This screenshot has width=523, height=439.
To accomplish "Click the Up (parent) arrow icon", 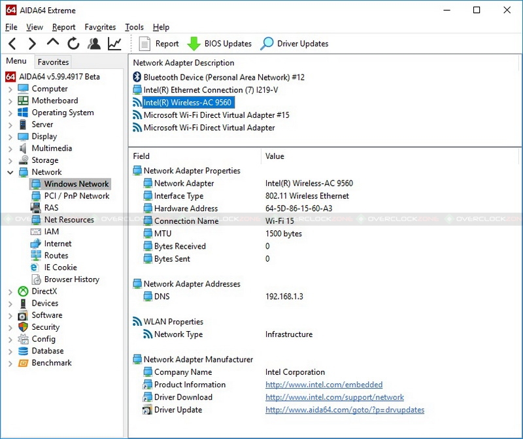I will [x=53, y=43].
